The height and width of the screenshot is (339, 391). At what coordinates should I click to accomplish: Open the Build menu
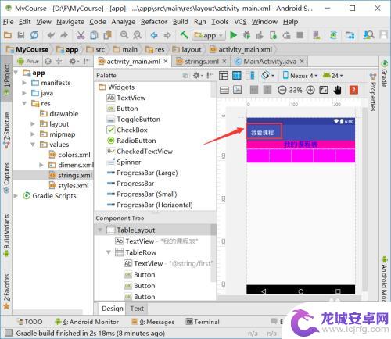point(181,22)
